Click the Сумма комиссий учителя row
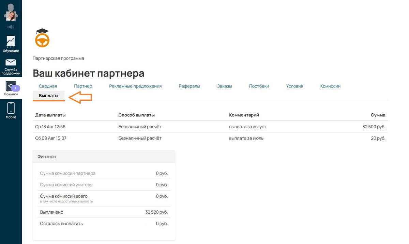This screenshot has height=244, width=409. click(x=104, y=185)
